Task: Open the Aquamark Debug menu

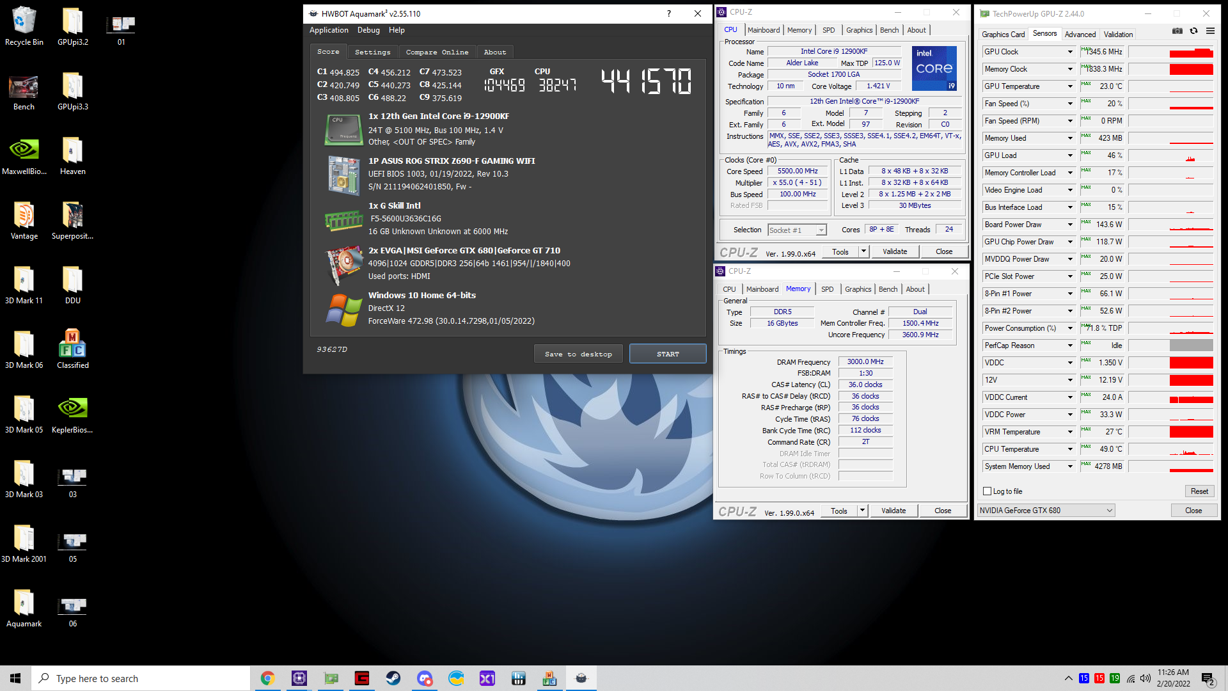Action: pyautogui.click(x=368, y=30)
